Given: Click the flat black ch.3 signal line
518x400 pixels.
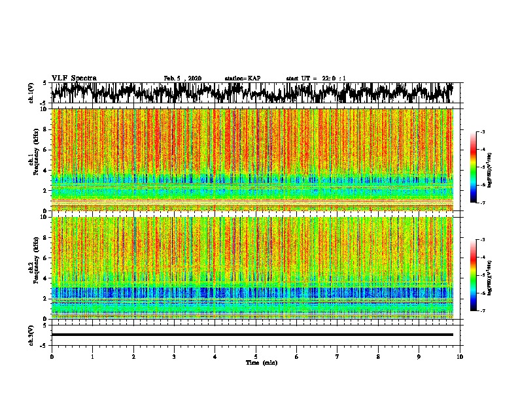Looking at the screenshot, I should click(x=252, y=335).
